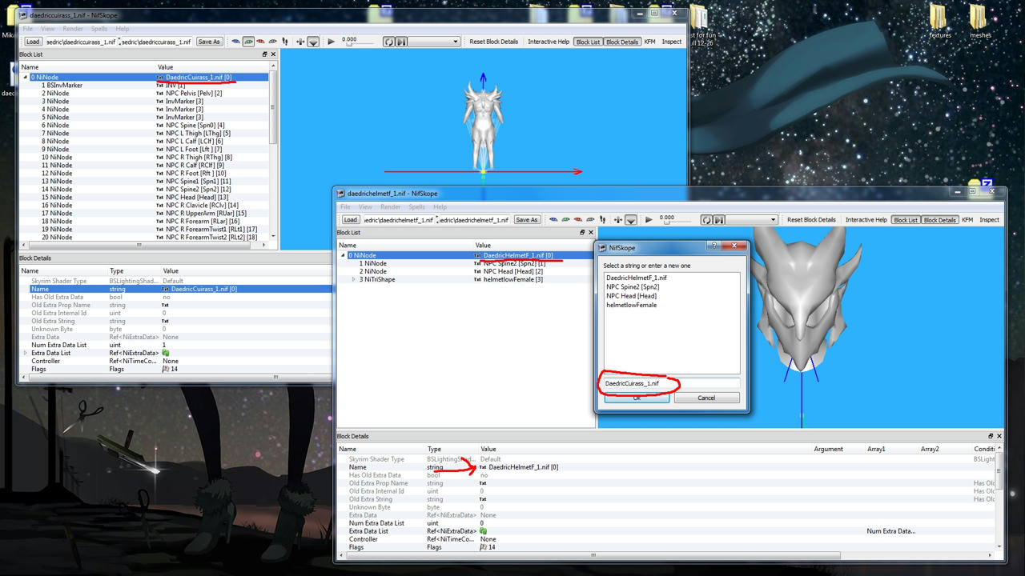Image resolution: width=1025 pixels, height=576 pixels.
Task: Click Reset Block Details in daedriccuirass window
Action: [493, 42]
